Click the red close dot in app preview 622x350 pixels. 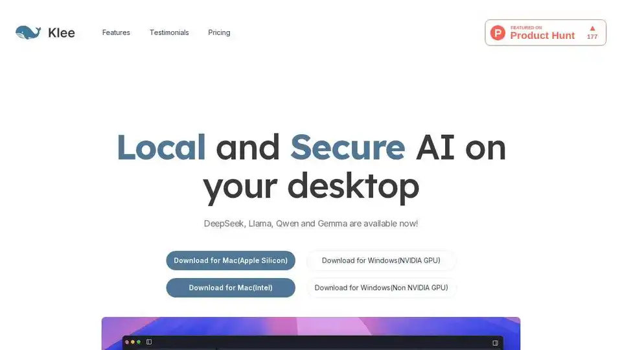(127, 342)
